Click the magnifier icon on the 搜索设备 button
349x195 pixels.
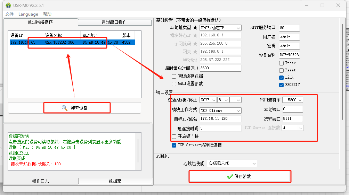[x=65, y=108]
